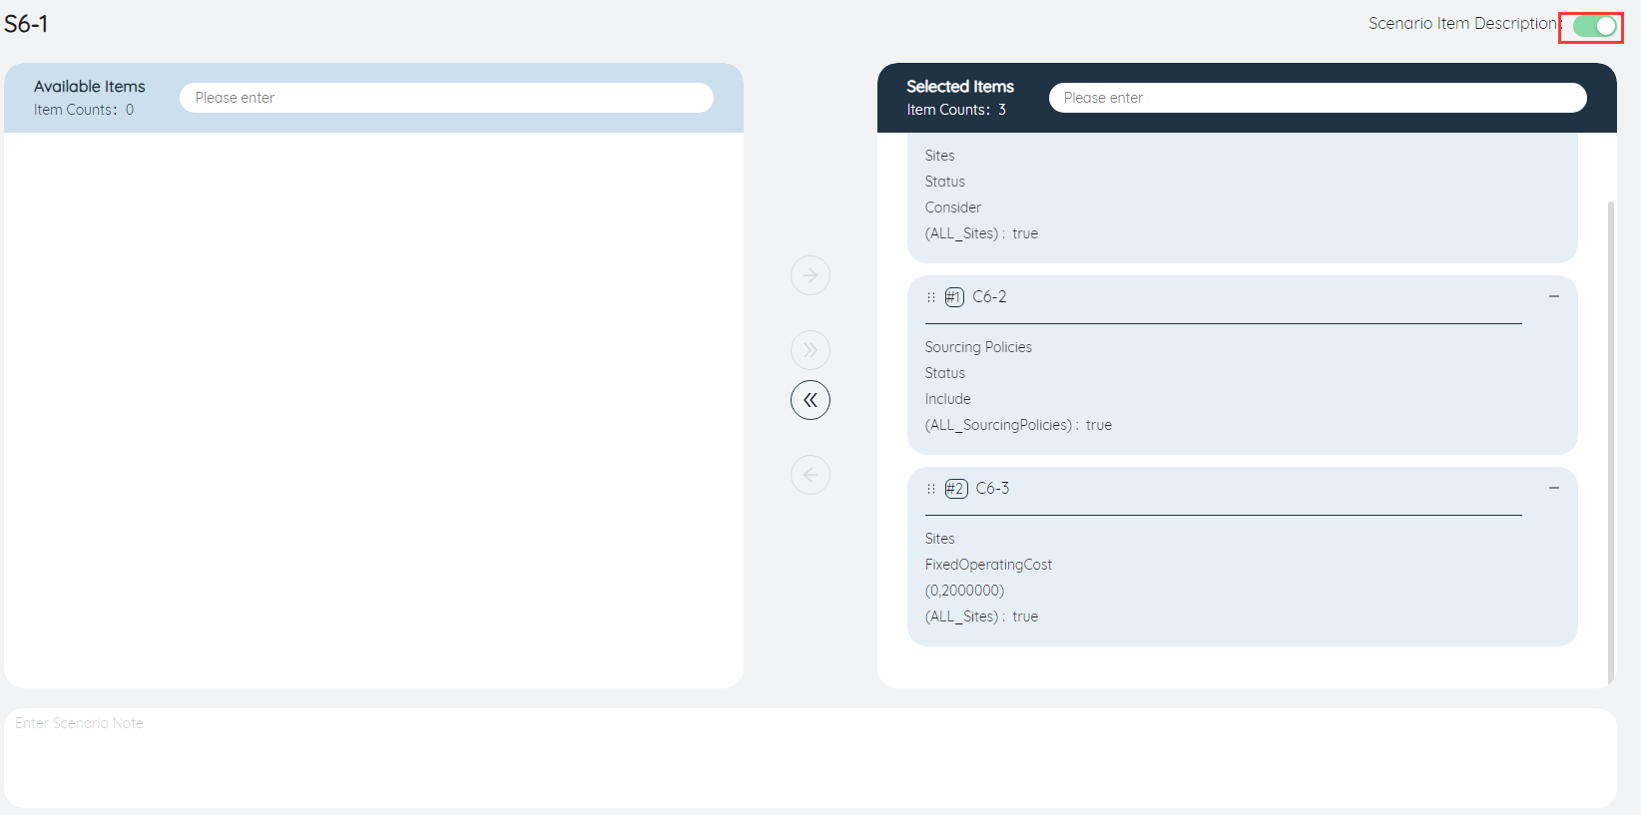Collapse the C6-2 item card
Image resolution: width=1641 pixels, height=815 pixels.
tap(1554, 296)
